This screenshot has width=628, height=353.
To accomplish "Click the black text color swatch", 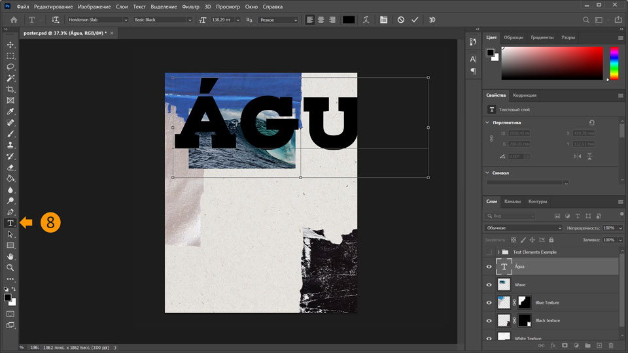I will coord(349,20).
